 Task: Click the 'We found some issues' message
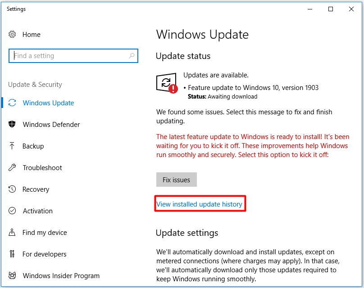244,117
